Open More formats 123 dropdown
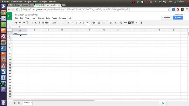 47,23
